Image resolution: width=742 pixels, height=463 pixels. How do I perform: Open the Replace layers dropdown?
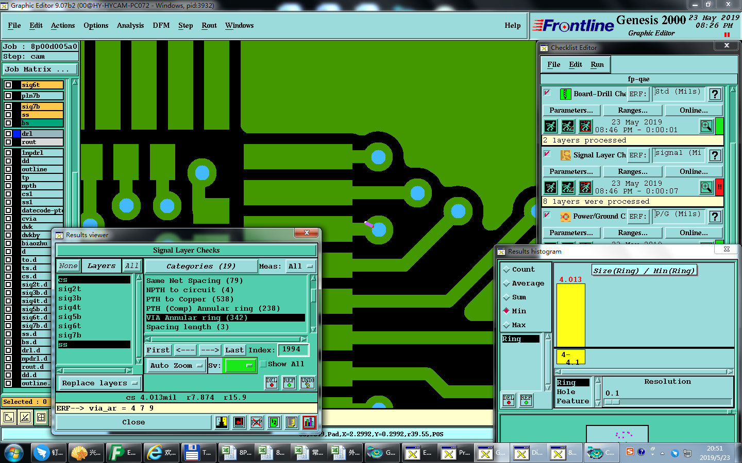pyautogui.click(x=99, y=383)
